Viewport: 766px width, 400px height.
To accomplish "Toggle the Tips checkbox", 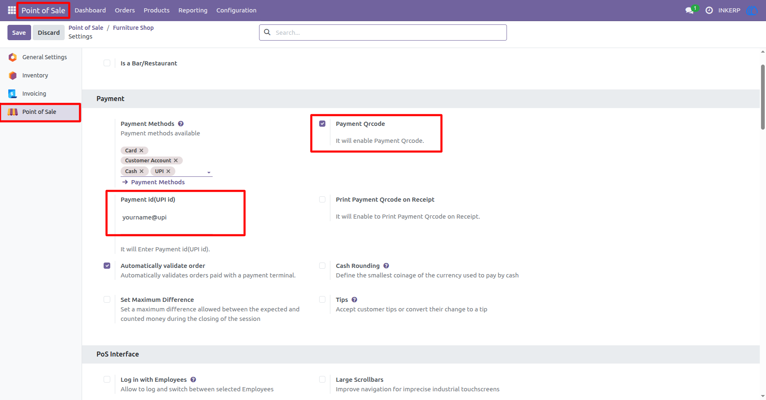I will coord(322,299).
